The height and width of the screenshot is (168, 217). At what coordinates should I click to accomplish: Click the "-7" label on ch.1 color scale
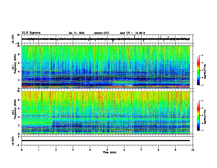202,85
